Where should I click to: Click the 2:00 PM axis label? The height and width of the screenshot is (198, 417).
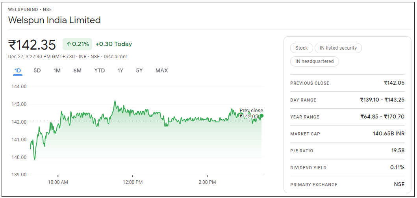point(207,183)
